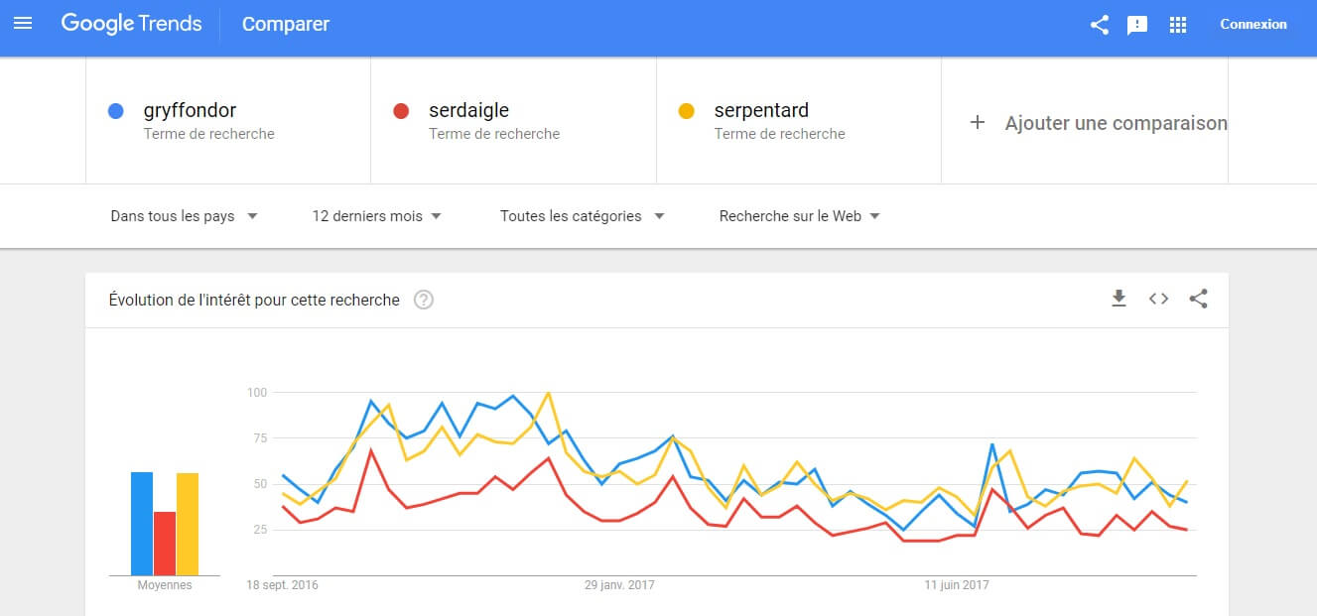Expand the 'Dans tous les pays' dropdown

[x=184, y=216]
